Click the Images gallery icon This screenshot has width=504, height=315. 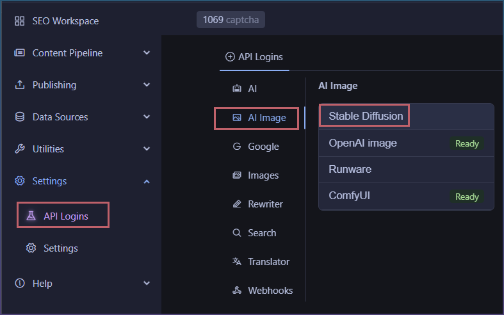tap(237, 175)
